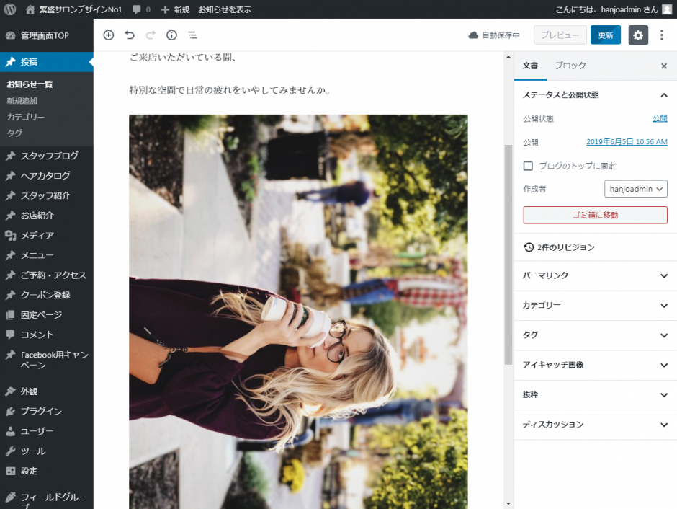
Task: Check the ブログのトップに固定 checkbox
Action: 528,166
